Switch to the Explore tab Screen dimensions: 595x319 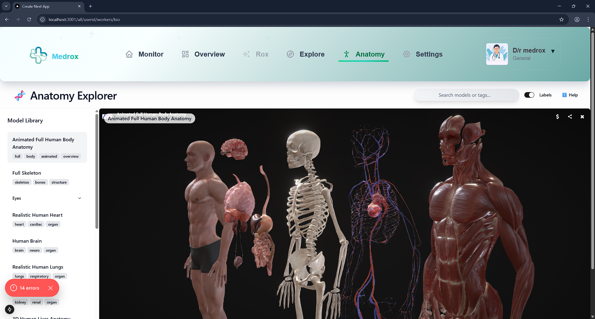(x=306, y=54)
